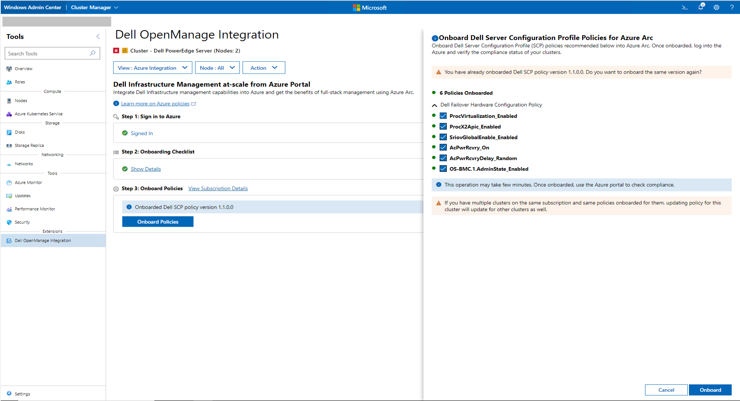Select Dell OpenManage Integration in sidebar
This screenshot has width=740, height=401.
point(43,240)
